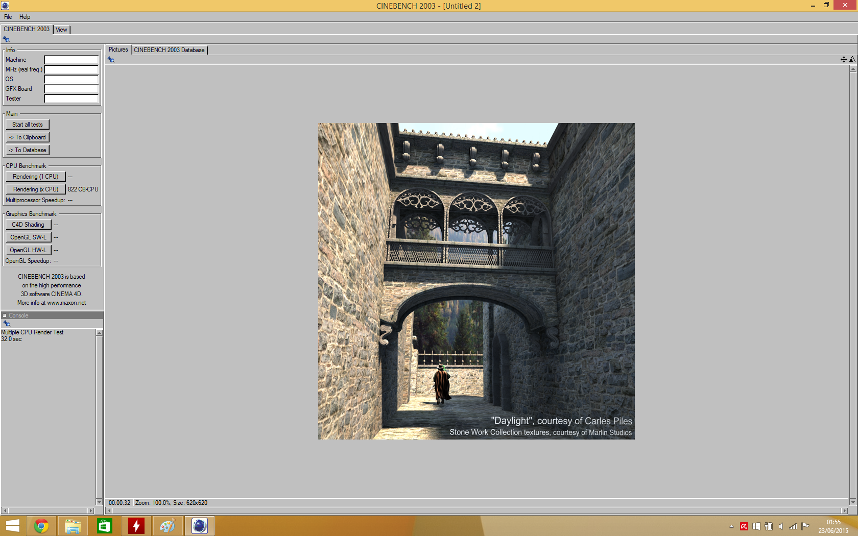
Task: Click the console scrollbar down arrow
Action: tap(99, 502)
